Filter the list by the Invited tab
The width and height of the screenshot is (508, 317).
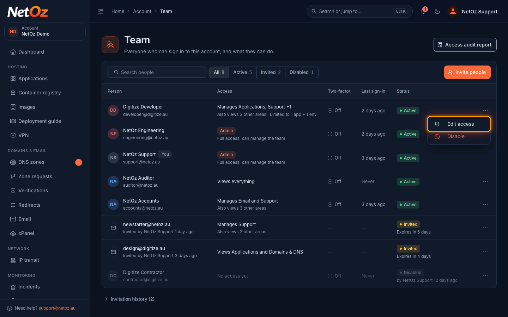tap(271, 72)
